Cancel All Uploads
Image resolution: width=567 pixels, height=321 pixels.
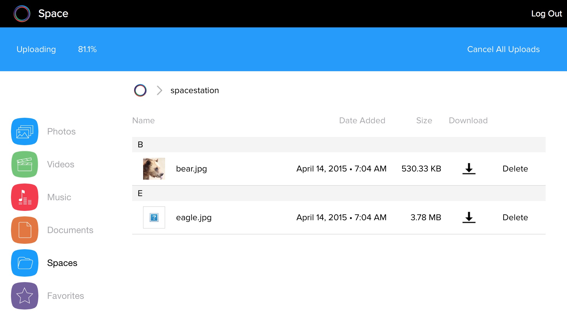(x=503, y=49)
